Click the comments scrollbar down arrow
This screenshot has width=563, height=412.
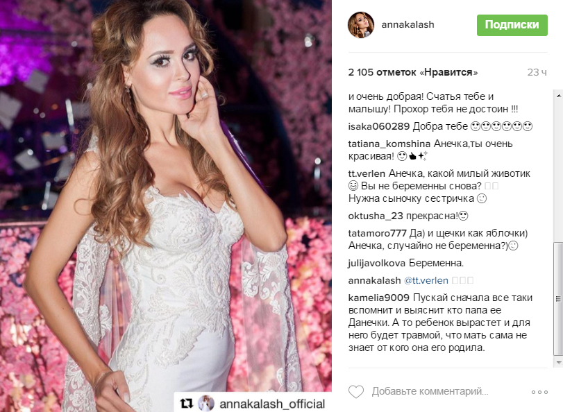click(x=559, y=363)
